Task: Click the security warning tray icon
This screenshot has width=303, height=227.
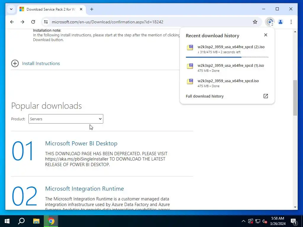Action: (251, 221)
